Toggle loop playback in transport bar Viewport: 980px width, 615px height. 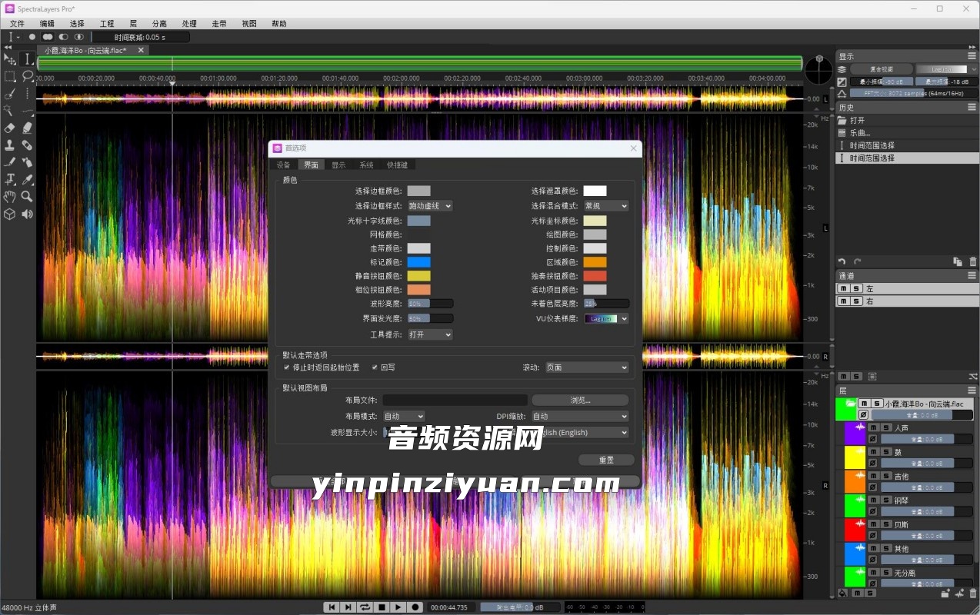point(365,607)
